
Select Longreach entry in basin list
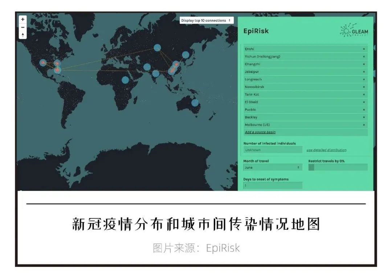306,79
